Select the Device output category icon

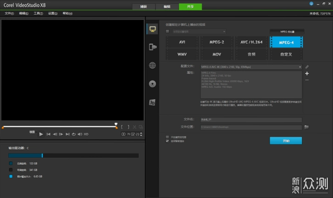click(152, 47)
